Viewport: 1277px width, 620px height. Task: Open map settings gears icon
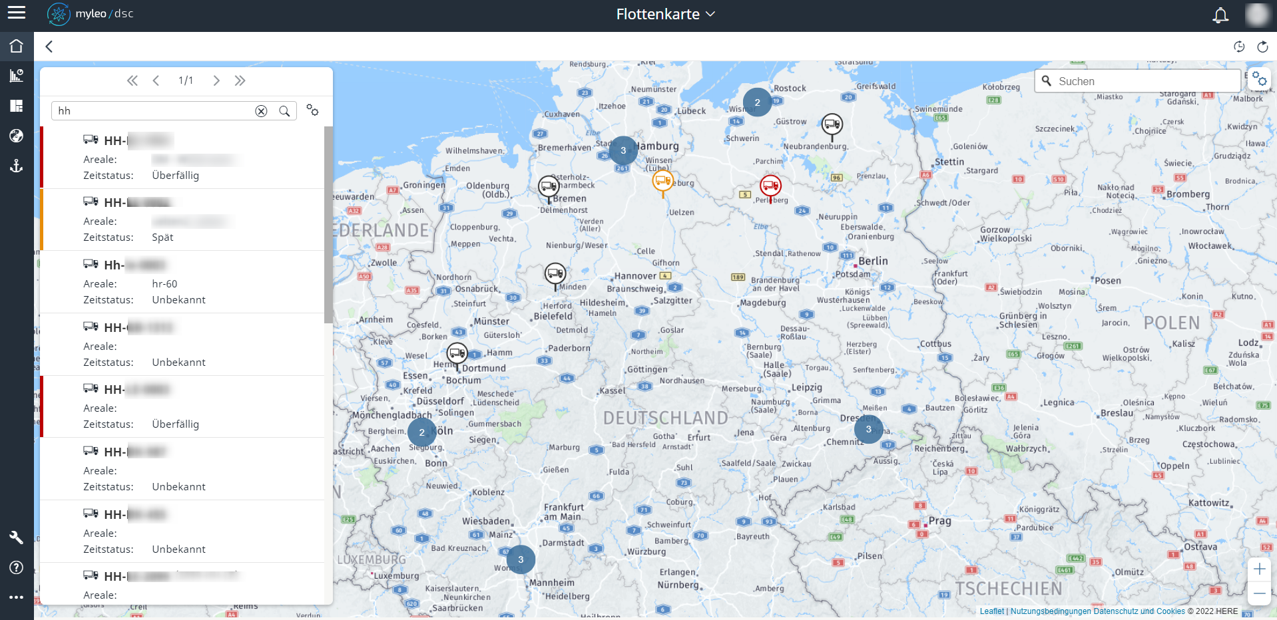pyautogui.click(x=1259, y=79)
